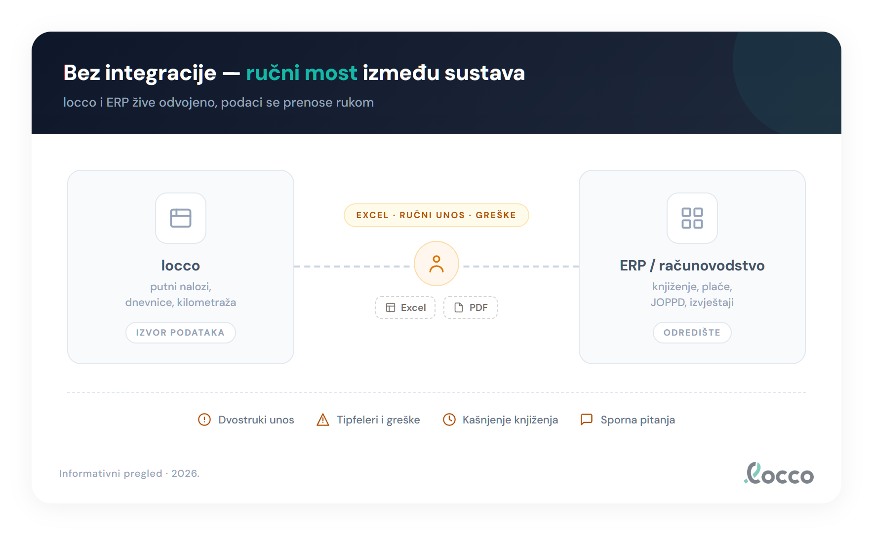Click the 'Sporna pitanja' label
Screen dimensions: 873x535
[x=638, y=420]
